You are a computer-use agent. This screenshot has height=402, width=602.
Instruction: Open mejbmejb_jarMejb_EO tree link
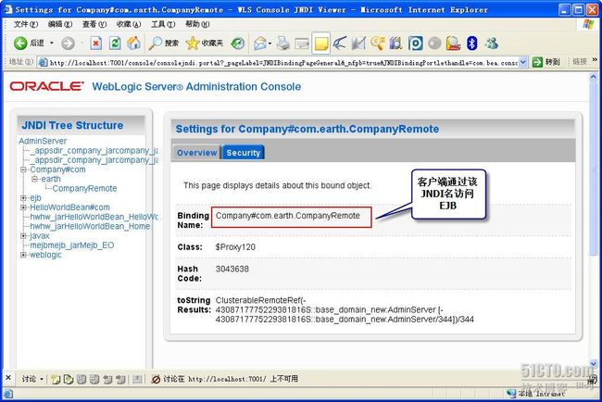72,245
